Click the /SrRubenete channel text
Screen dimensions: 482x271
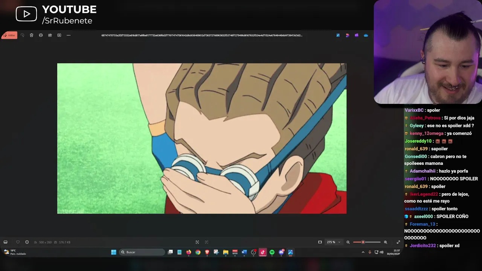coord(67,21)
